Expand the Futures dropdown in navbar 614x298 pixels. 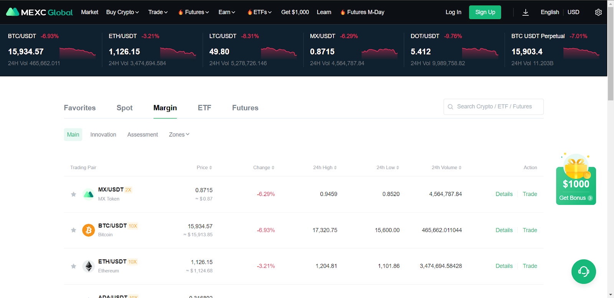[194, 12]
